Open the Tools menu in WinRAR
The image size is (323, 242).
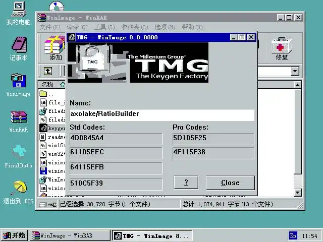104,27
